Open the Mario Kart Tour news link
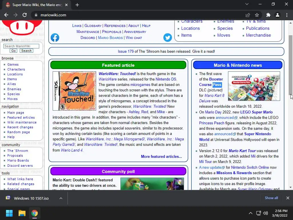 (242, 151)
